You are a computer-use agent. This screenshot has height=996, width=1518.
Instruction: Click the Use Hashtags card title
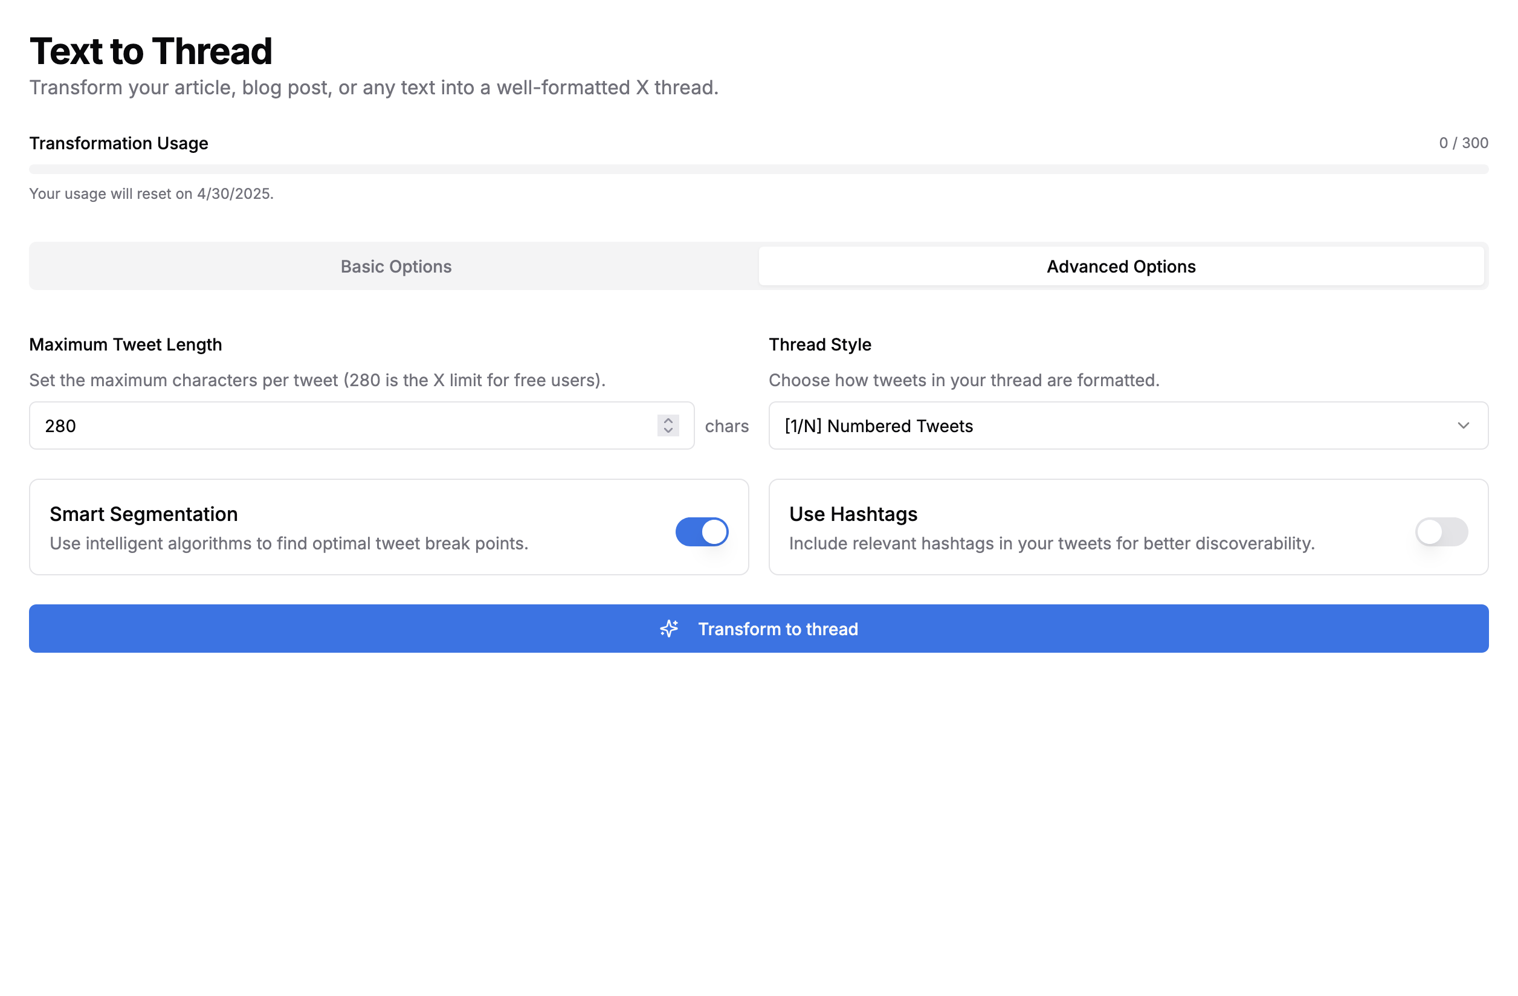pos(853,514)
